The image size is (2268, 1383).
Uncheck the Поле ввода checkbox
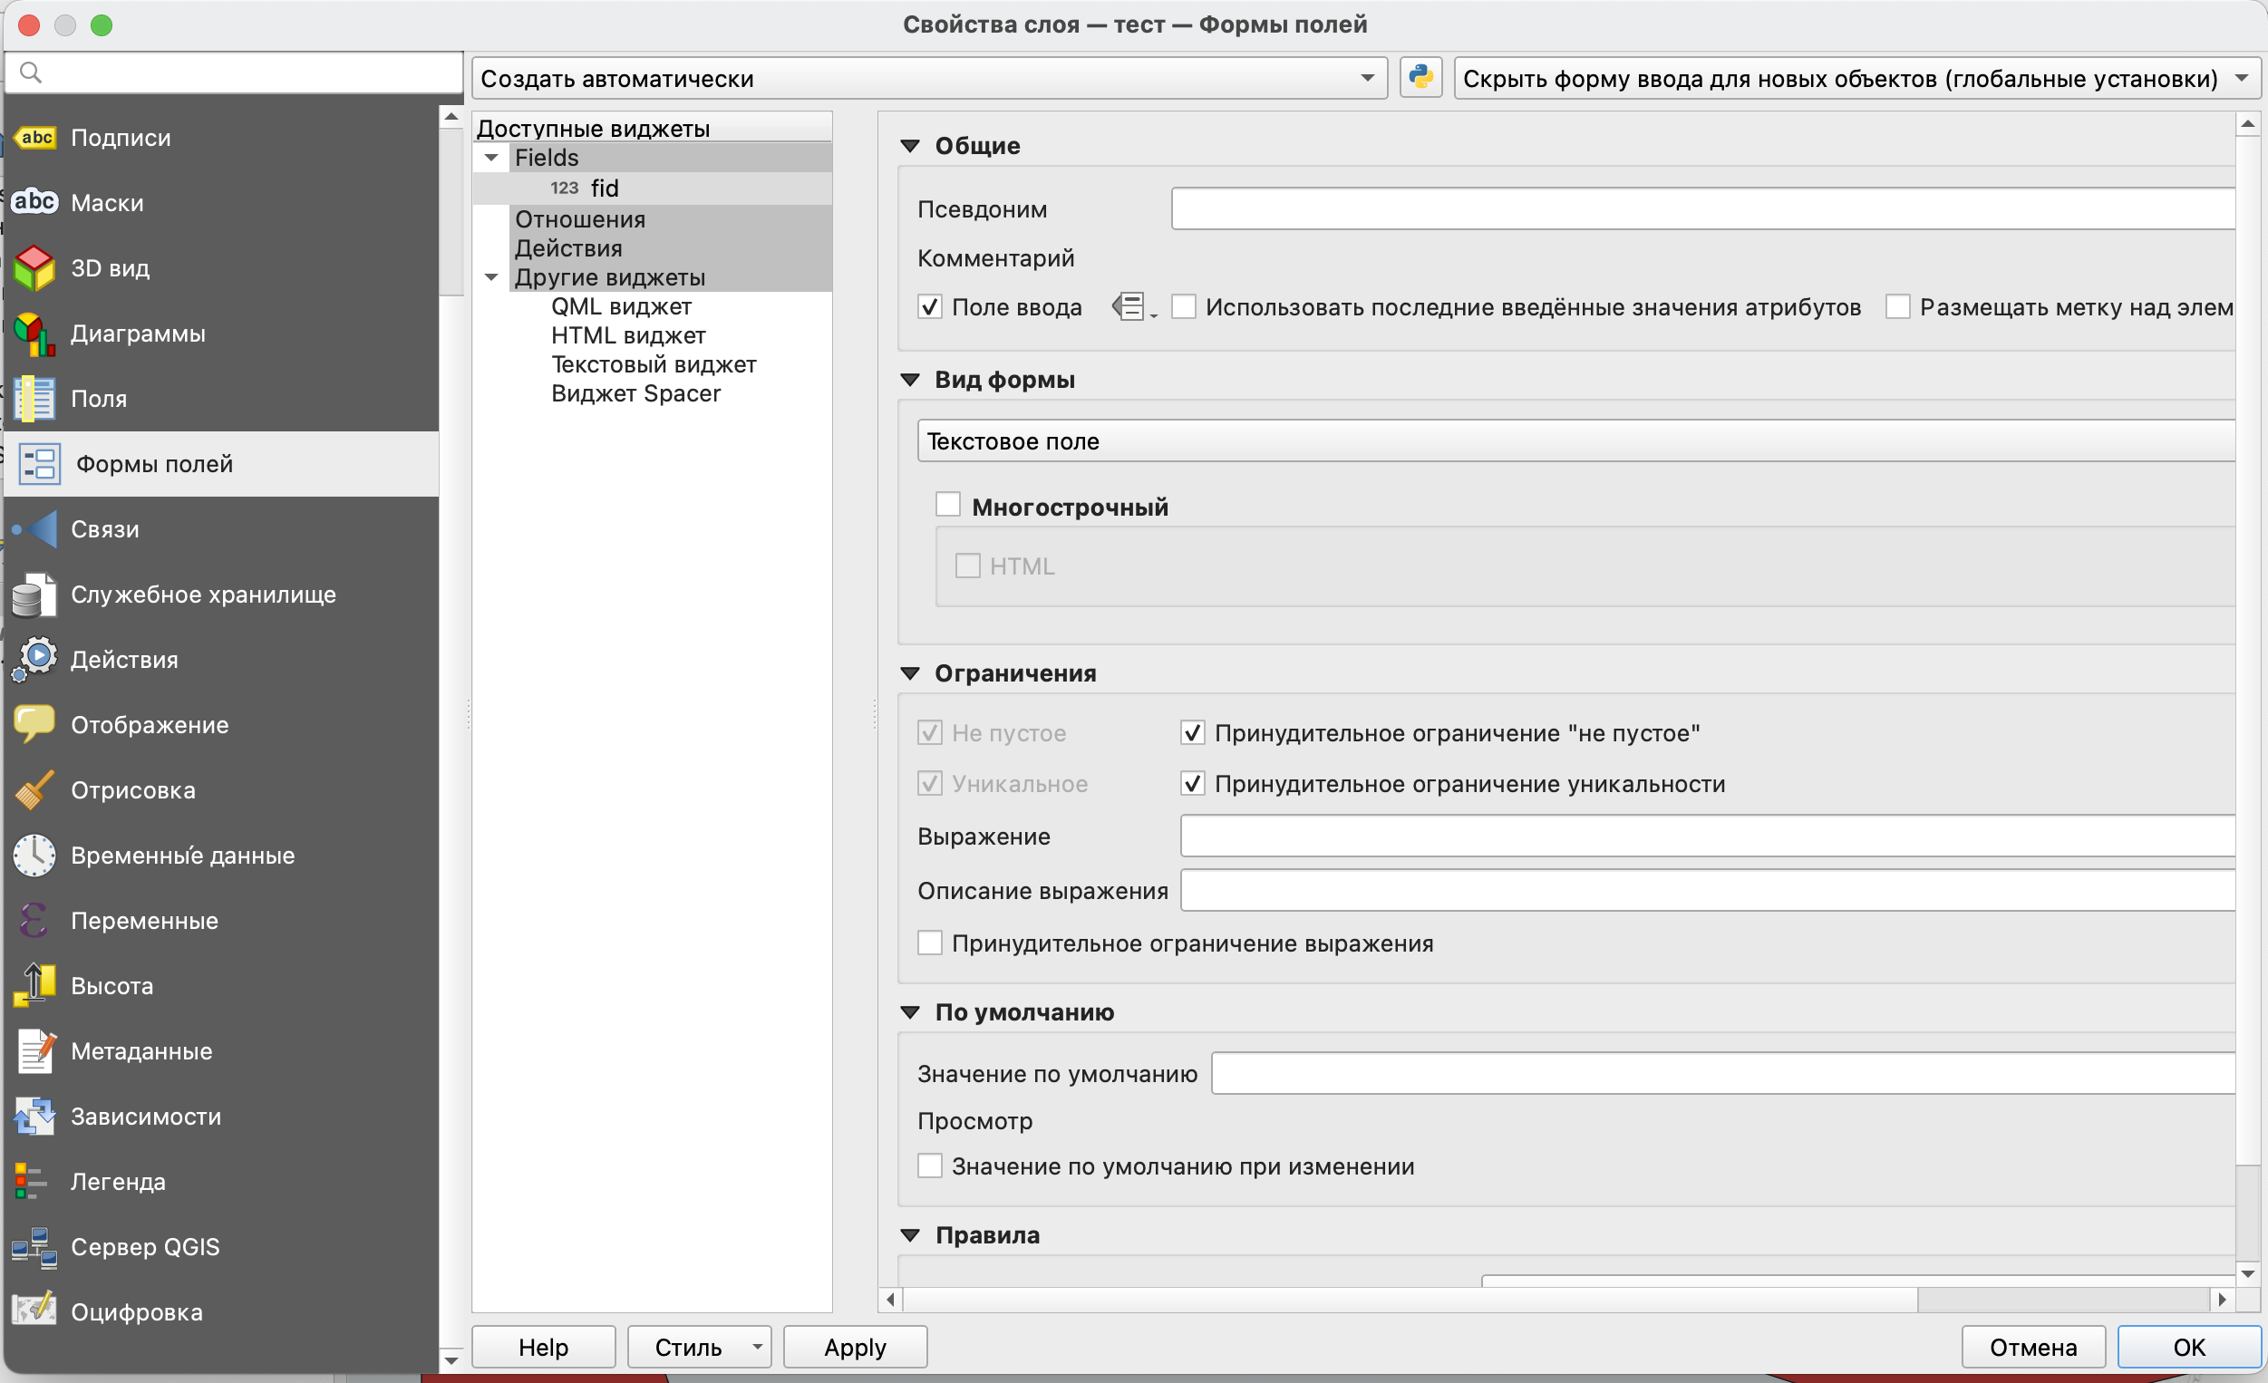click(930, 306)
